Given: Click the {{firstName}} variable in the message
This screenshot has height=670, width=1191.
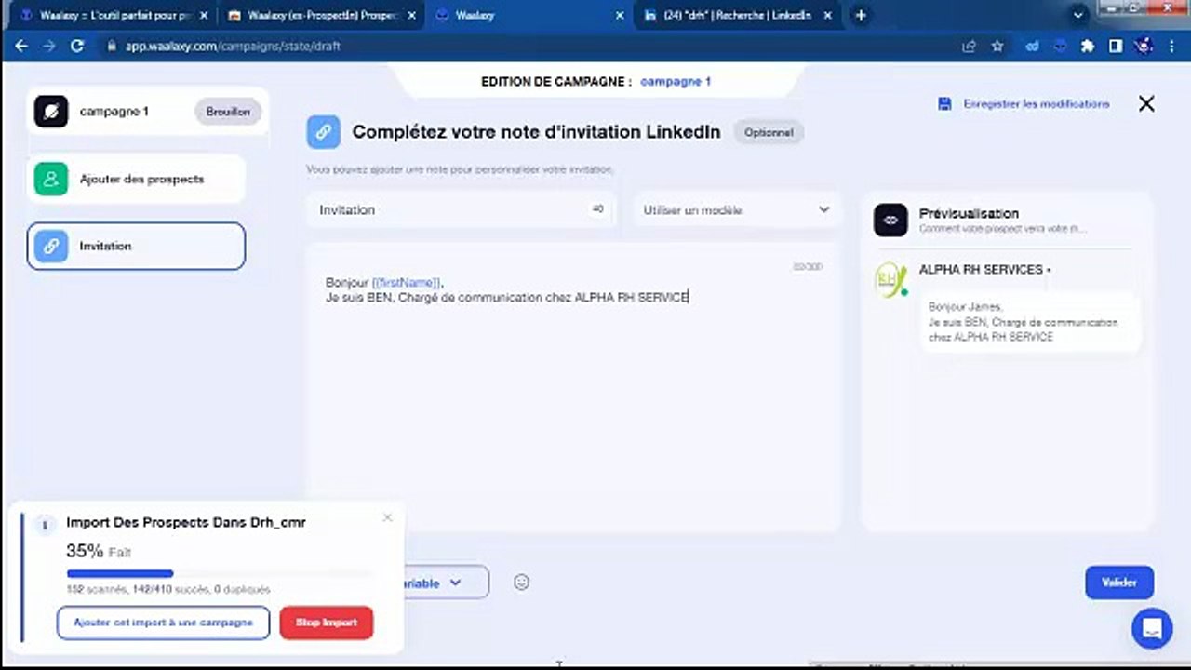Looking at the screenshot, I should [x=406, y=282].
